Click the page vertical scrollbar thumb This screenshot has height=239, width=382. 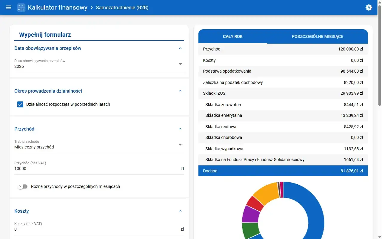(380, 56)
